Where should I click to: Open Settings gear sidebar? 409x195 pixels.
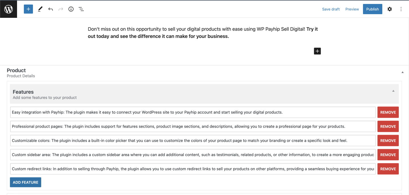390,9
